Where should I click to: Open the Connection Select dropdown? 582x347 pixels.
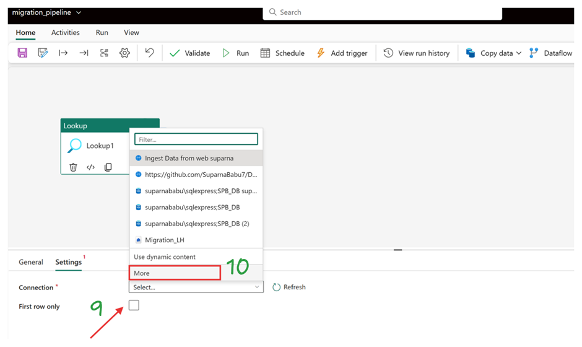click(196, 287)
